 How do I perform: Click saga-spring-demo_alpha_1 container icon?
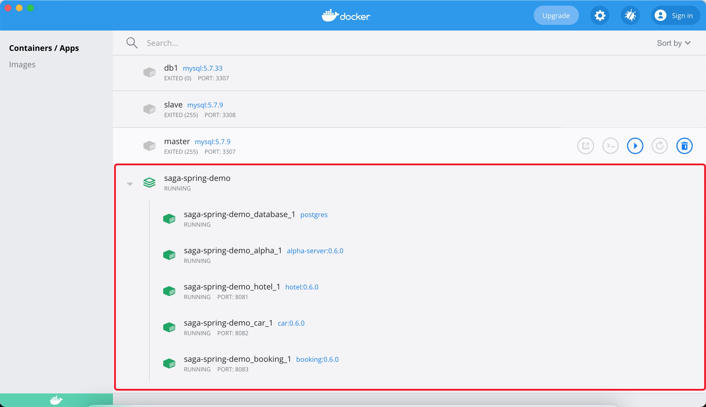(x=169, y=255)
